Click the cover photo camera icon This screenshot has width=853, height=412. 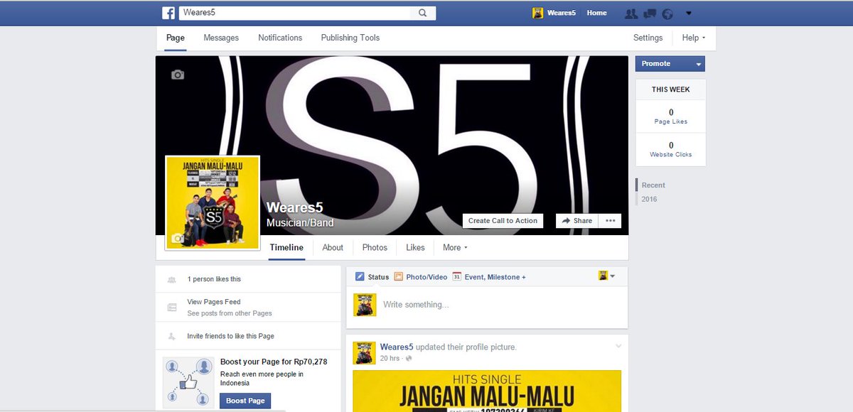[178, 75]
